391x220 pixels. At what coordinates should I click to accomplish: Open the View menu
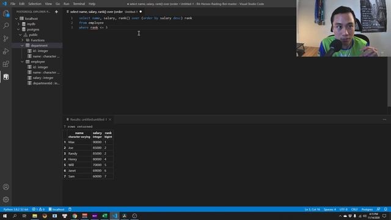(x=48, y=4)
